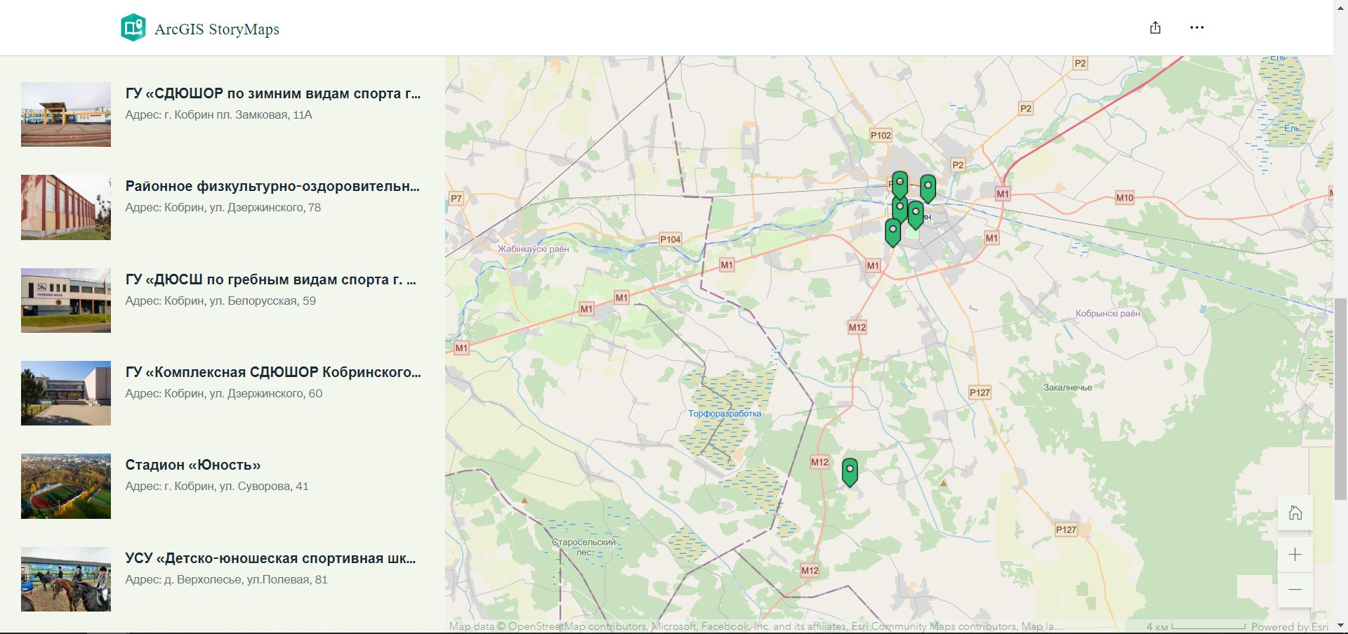Select «ДЮСШ по гребным видам спорта» entry
This screenshot has width=1348, height=634.
pos(270,279)
